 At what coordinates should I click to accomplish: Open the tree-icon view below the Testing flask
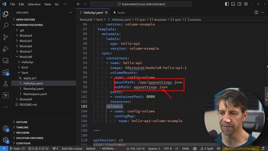tap(5, 95)
